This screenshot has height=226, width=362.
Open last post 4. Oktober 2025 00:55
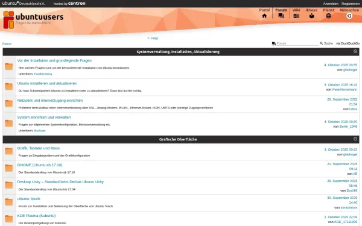340,65
